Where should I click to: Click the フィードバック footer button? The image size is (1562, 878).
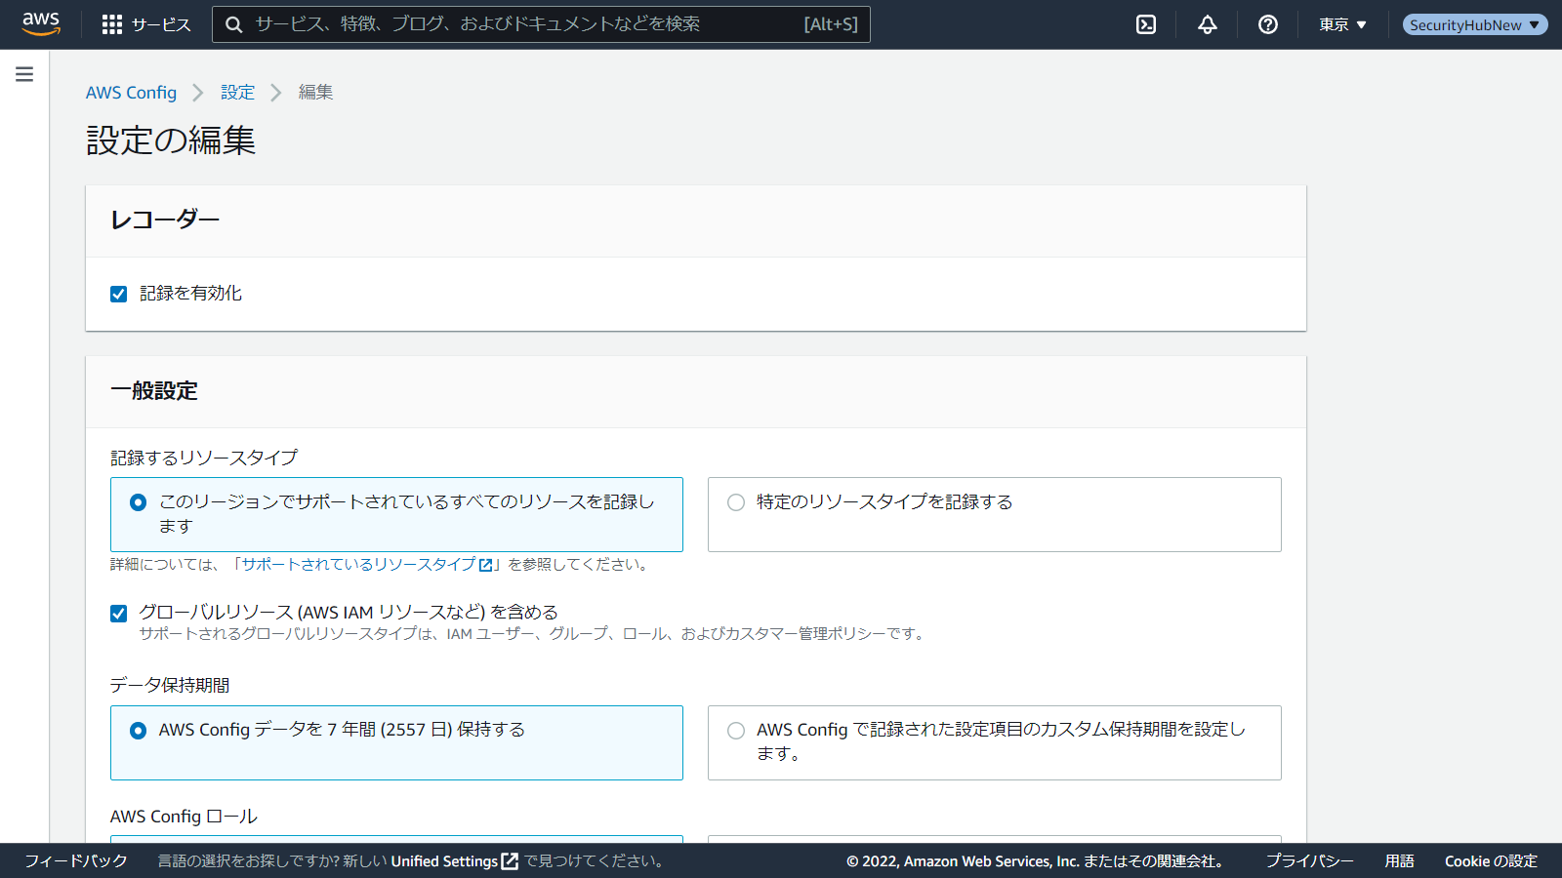coord(76,861)
